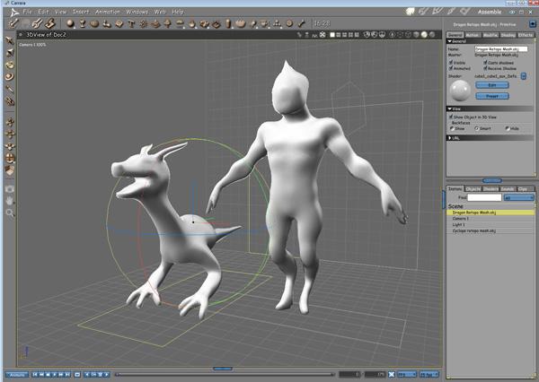Click the camera icon in left toolbar
Image resolution: width=539 pixels, height=382 pixels.
tap(10, 189)
